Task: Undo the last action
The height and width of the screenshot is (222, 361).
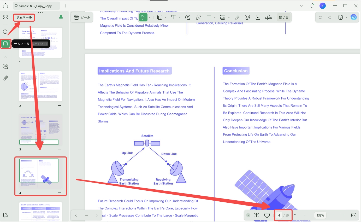Action: 321,17
